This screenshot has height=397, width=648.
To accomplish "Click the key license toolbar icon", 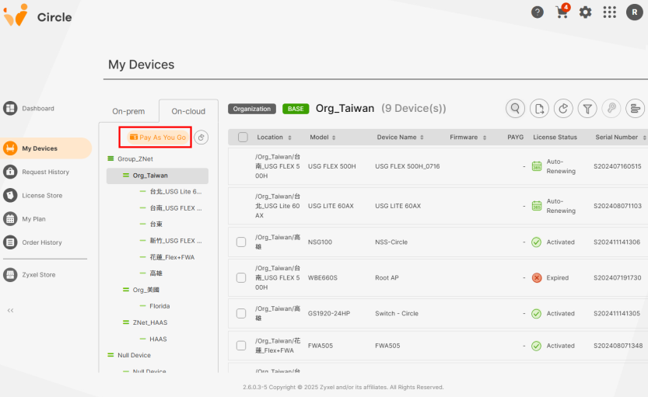I will 611,109.
